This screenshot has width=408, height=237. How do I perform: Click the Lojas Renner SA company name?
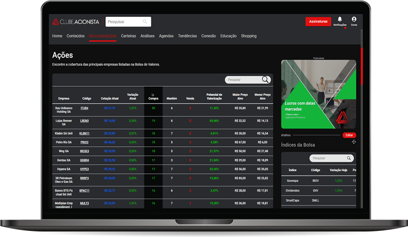(64, 122)
